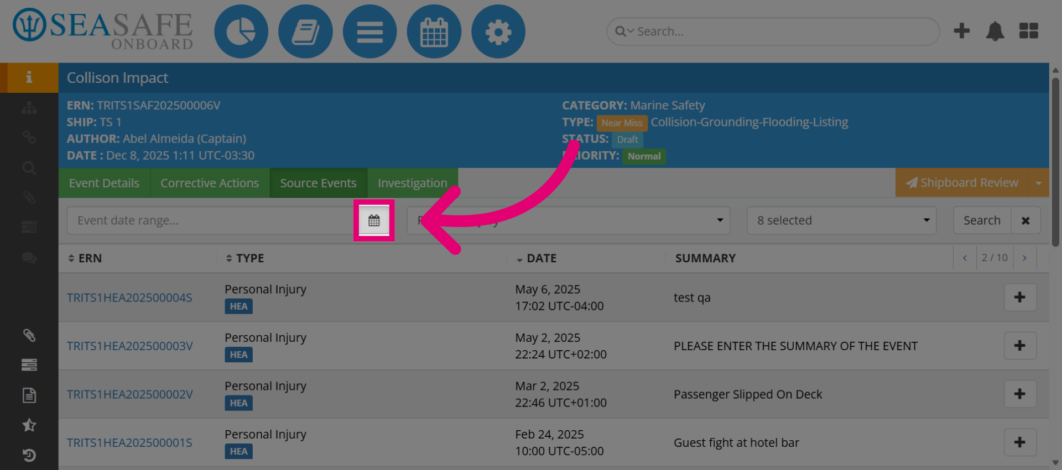
Task: Add source event TRITS1HEA202500001S
Action: coord(1020,442)
